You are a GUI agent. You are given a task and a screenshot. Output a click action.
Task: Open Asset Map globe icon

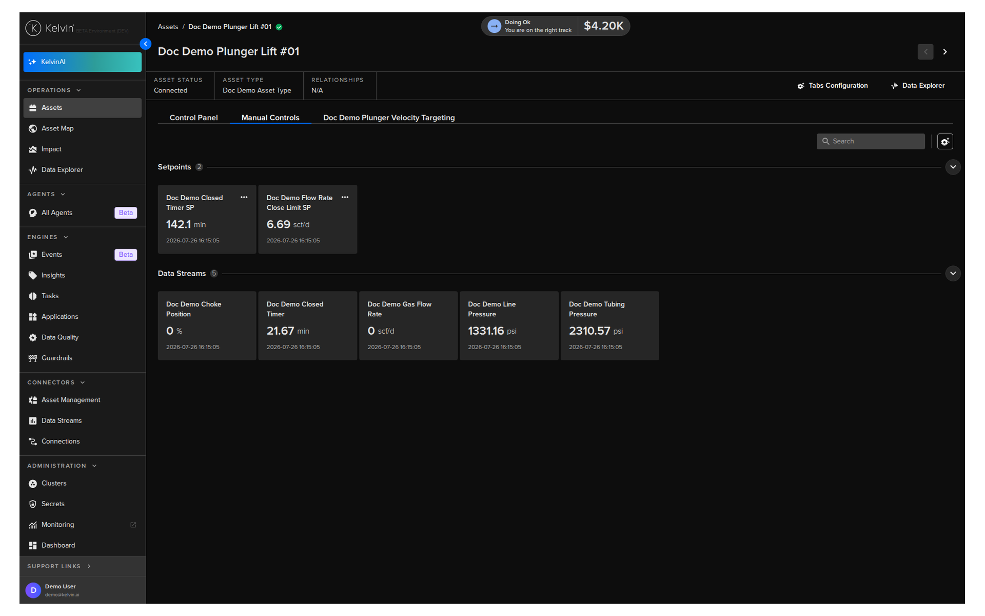click(x=33, y=128)
